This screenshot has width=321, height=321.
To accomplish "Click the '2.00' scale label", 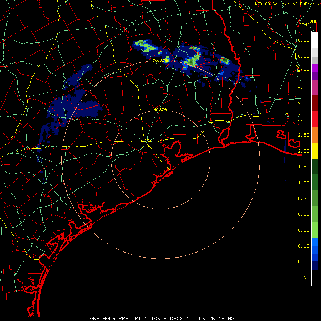I will (304, 151).
